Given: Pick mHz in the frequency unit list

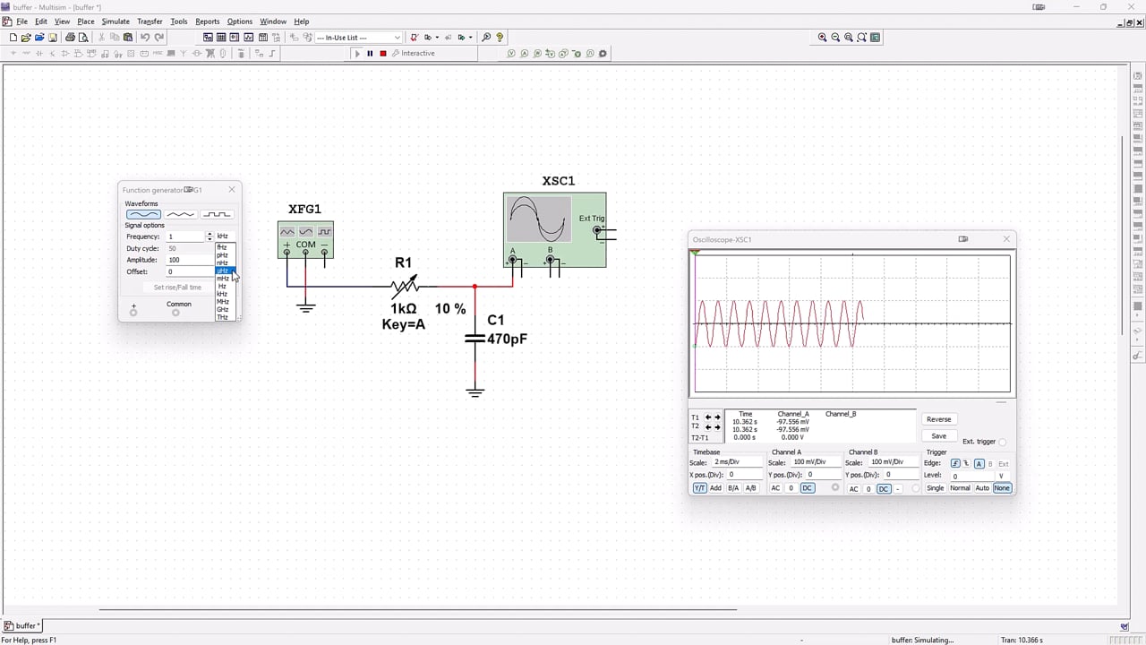Looking at the screenshot, I should [x=223, y=279].
